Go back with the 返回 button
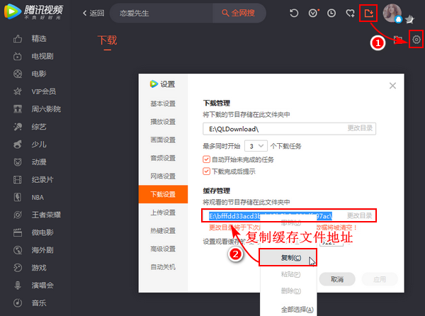The height and width of the screenshot is (316, 425). pos(93,13)
